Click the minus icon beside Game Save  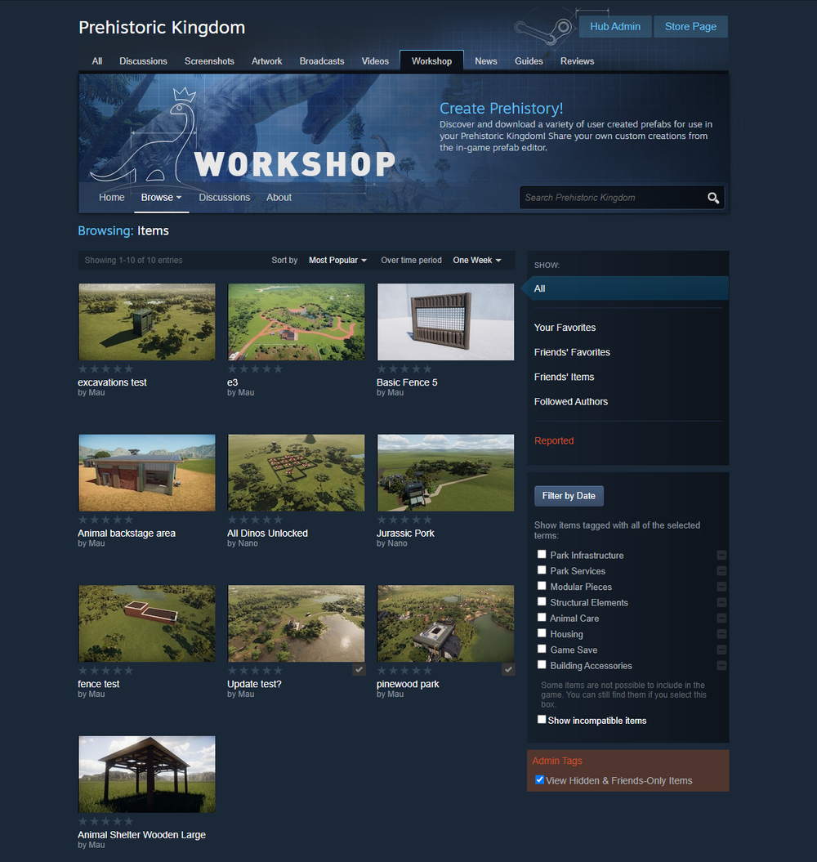[x=722, y=650]
